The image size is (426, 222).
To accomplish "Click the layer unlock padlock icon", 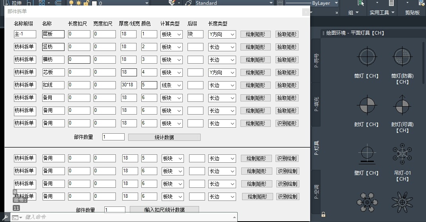I will click(86, 3).
